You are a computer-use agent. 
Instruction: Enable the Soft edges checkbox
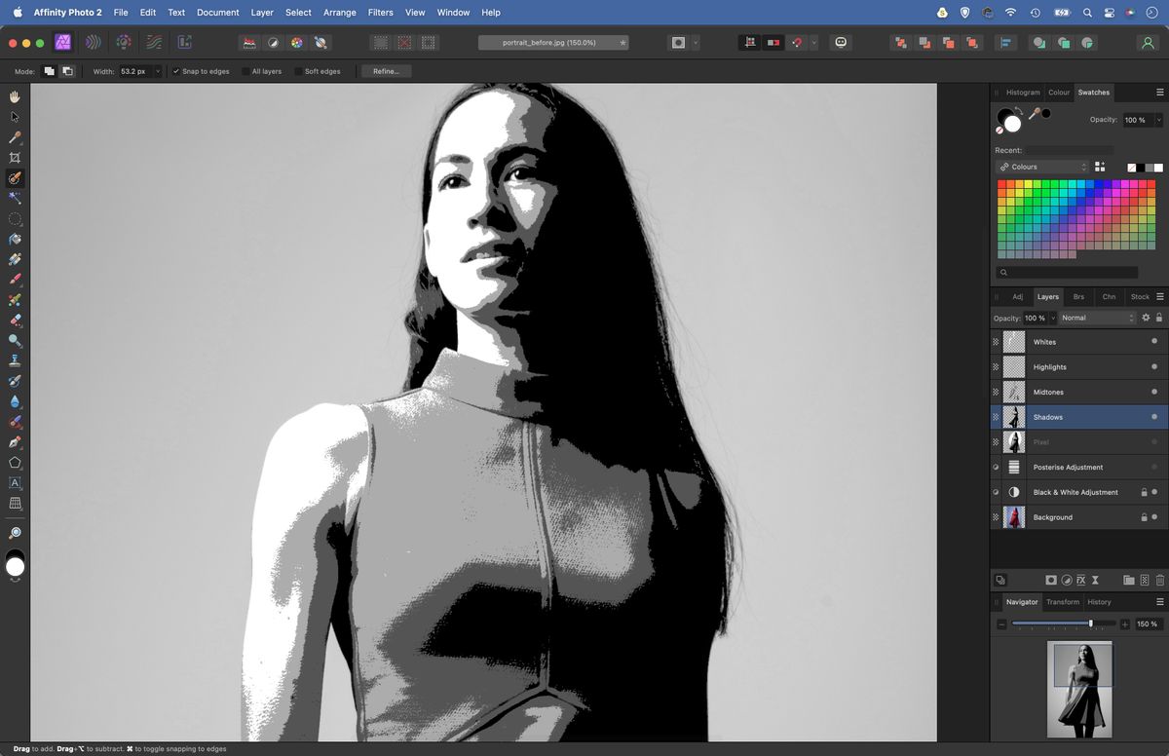(300, 70)
